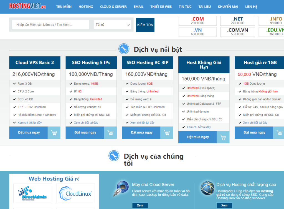This screenshot has width=284, height=209.
Task: Open the Web Hosting Giá rẻ heading
Action: [x=54, y=179]
